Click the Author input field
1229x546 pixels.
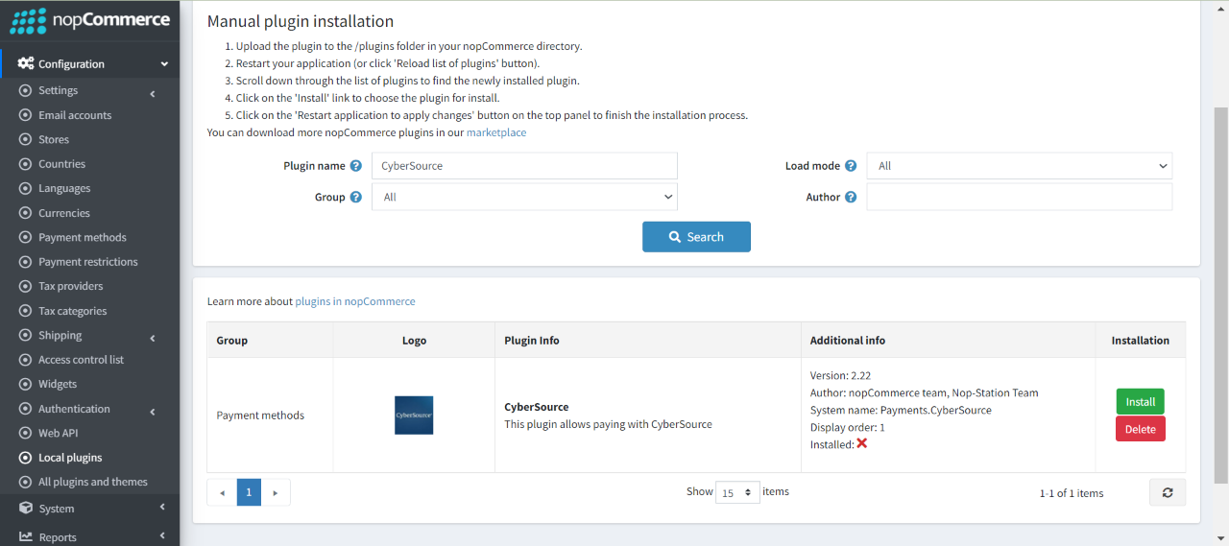point(1020,197)
